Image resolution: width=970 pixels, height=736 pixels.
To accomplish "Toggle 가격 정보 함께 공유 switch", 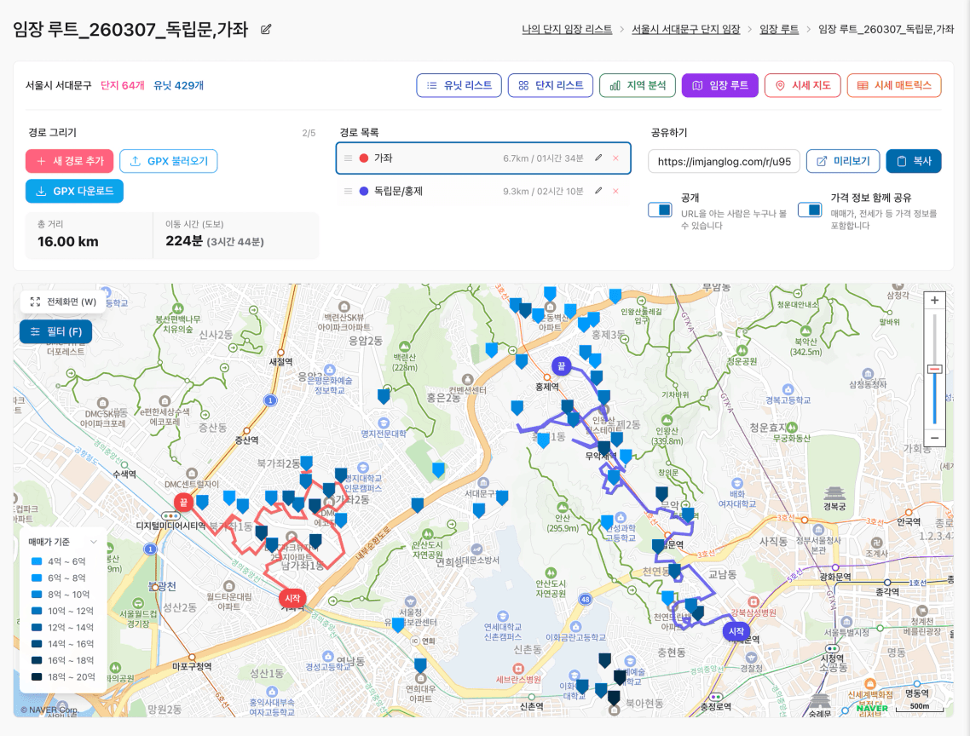I will coord(810,210).
